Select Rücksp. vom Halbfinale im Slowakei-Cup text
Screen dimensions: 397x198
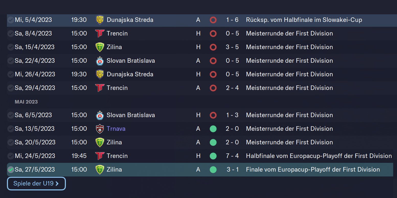tap(304, 20)
